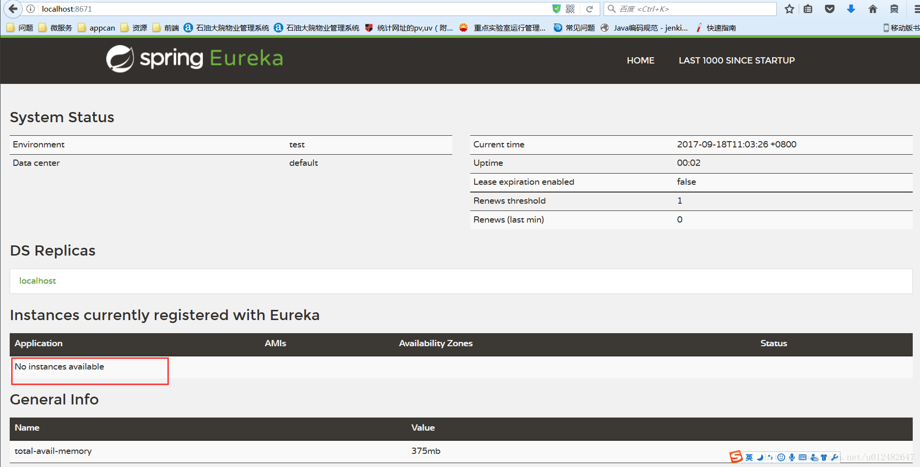Click the Status column header
920x467 pixels.
pos(773,343)
